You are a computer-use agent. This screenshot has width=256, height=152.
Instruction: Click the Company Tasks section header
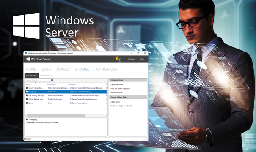click(x=128, y=80)
